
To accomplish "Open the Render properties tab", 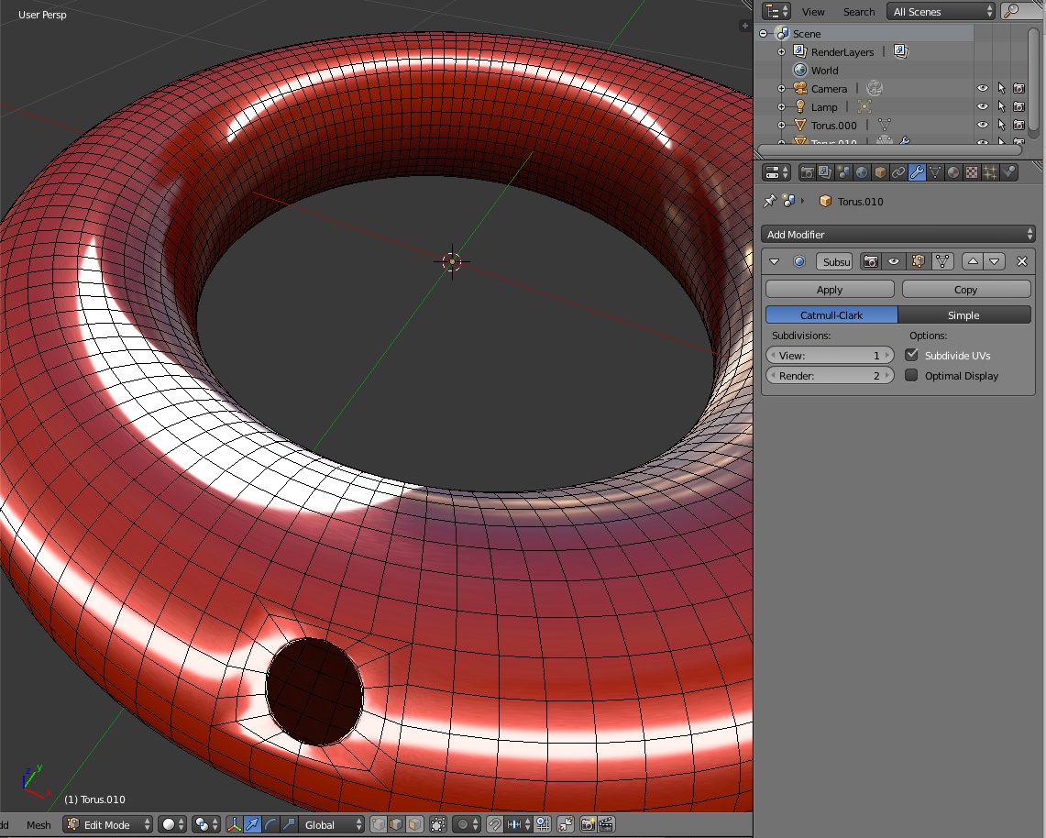I will tap(809, 172).
